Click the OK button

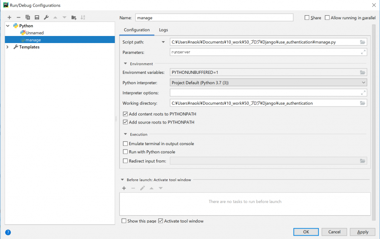tap(306, 232)
